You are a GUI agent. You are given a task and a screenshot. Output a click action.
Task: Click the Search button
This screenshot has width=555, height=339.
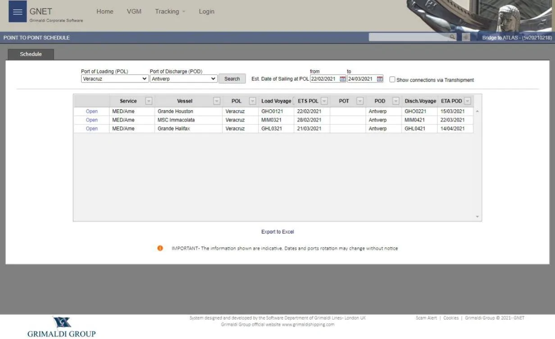(232, 79)
